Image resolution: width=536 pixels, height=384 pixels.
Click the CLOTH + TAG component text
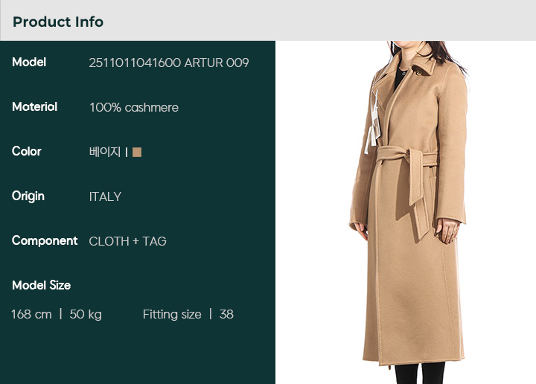[x=127, y=241]
